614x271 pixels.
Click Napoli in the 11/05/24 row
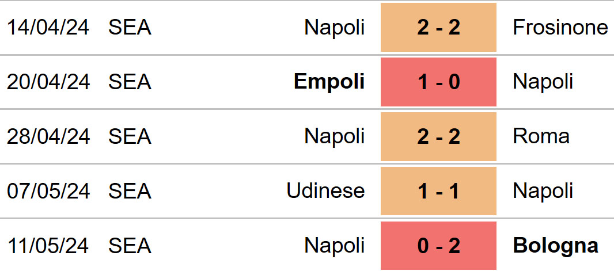coord(335,246)
